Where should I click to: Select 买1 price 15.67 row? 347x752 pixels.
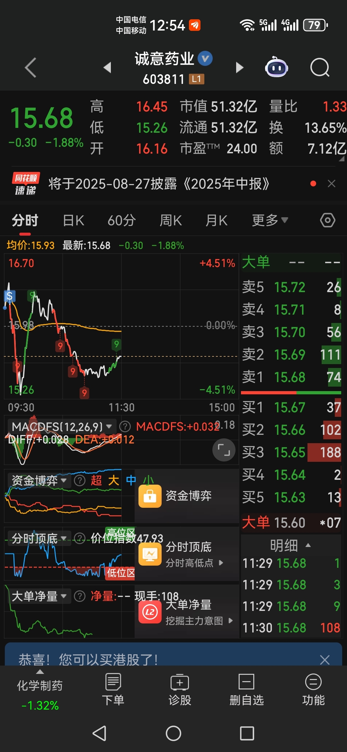click(291, 407)
